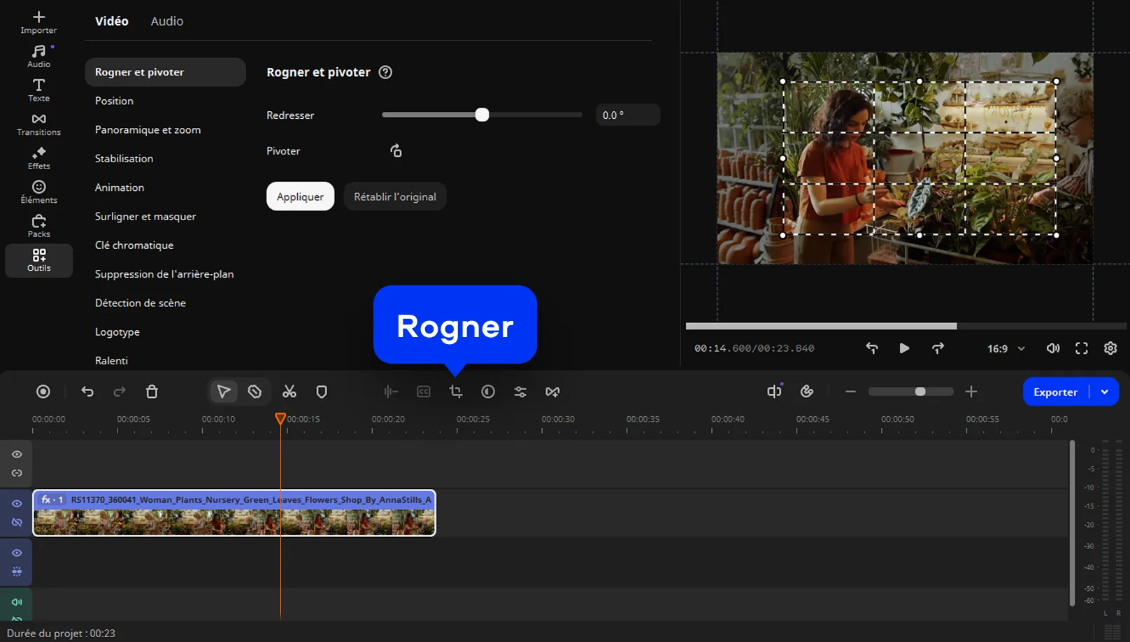Viewport: 1130px width, 642px height.
Task: Click the Rogner crop icon in toolbar
Action: 456,392
